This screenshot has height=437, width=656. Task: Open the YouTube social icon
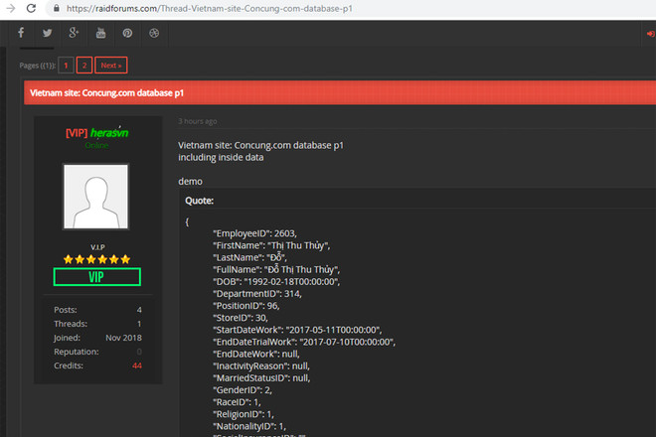click(x=101, y=33)
